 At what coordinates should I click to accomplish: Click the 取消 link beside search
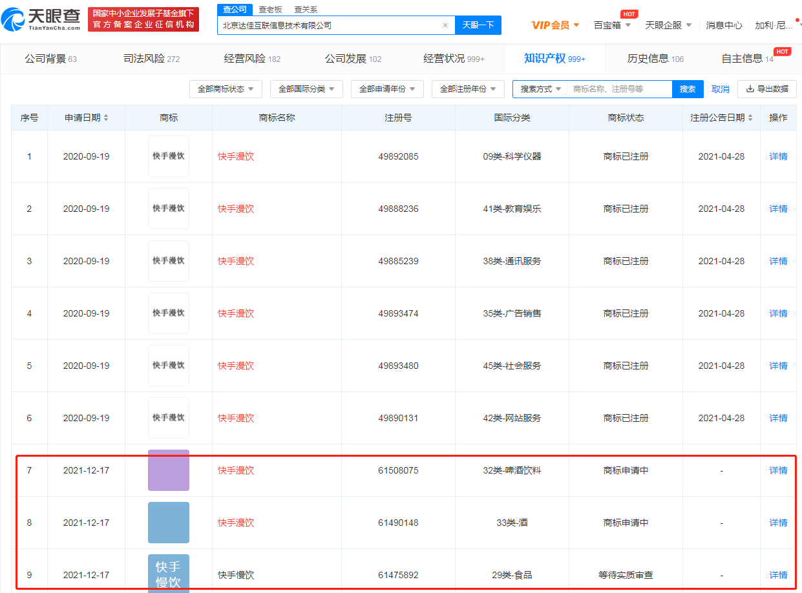click(x=720, y=89)
